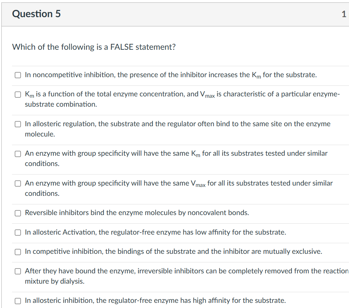Click the point value indicator showing 1
The width and height of the screenshot is (349, 308).
coord(344,14)
